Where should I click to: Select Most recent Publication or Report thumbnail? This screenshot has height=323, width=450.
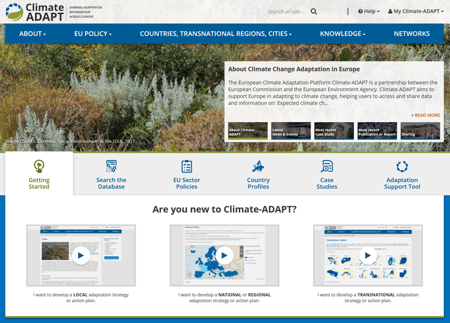click(x=377, y=131)
